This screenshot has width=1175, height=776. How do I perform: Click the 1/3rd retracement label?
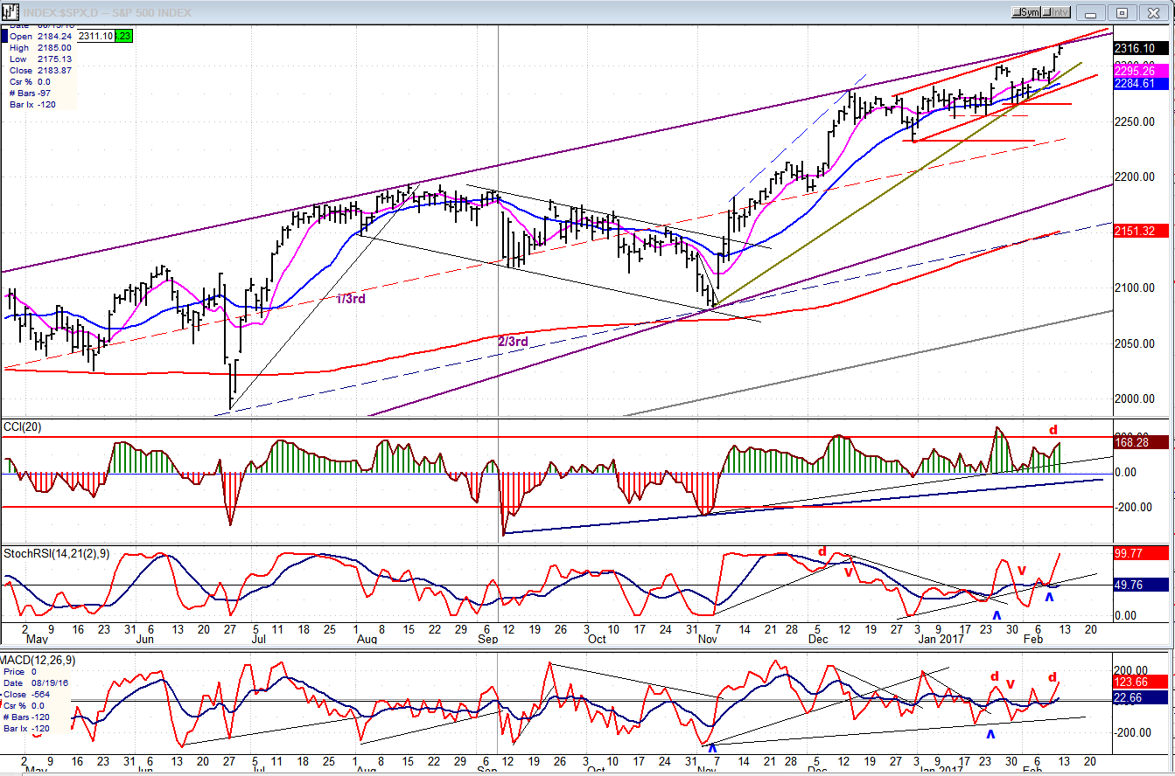click(351, 299)
